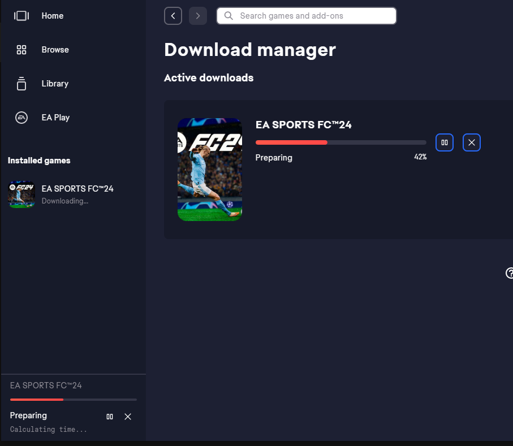Click the Browse grid icon
The image size is (513, 446).
21,50
